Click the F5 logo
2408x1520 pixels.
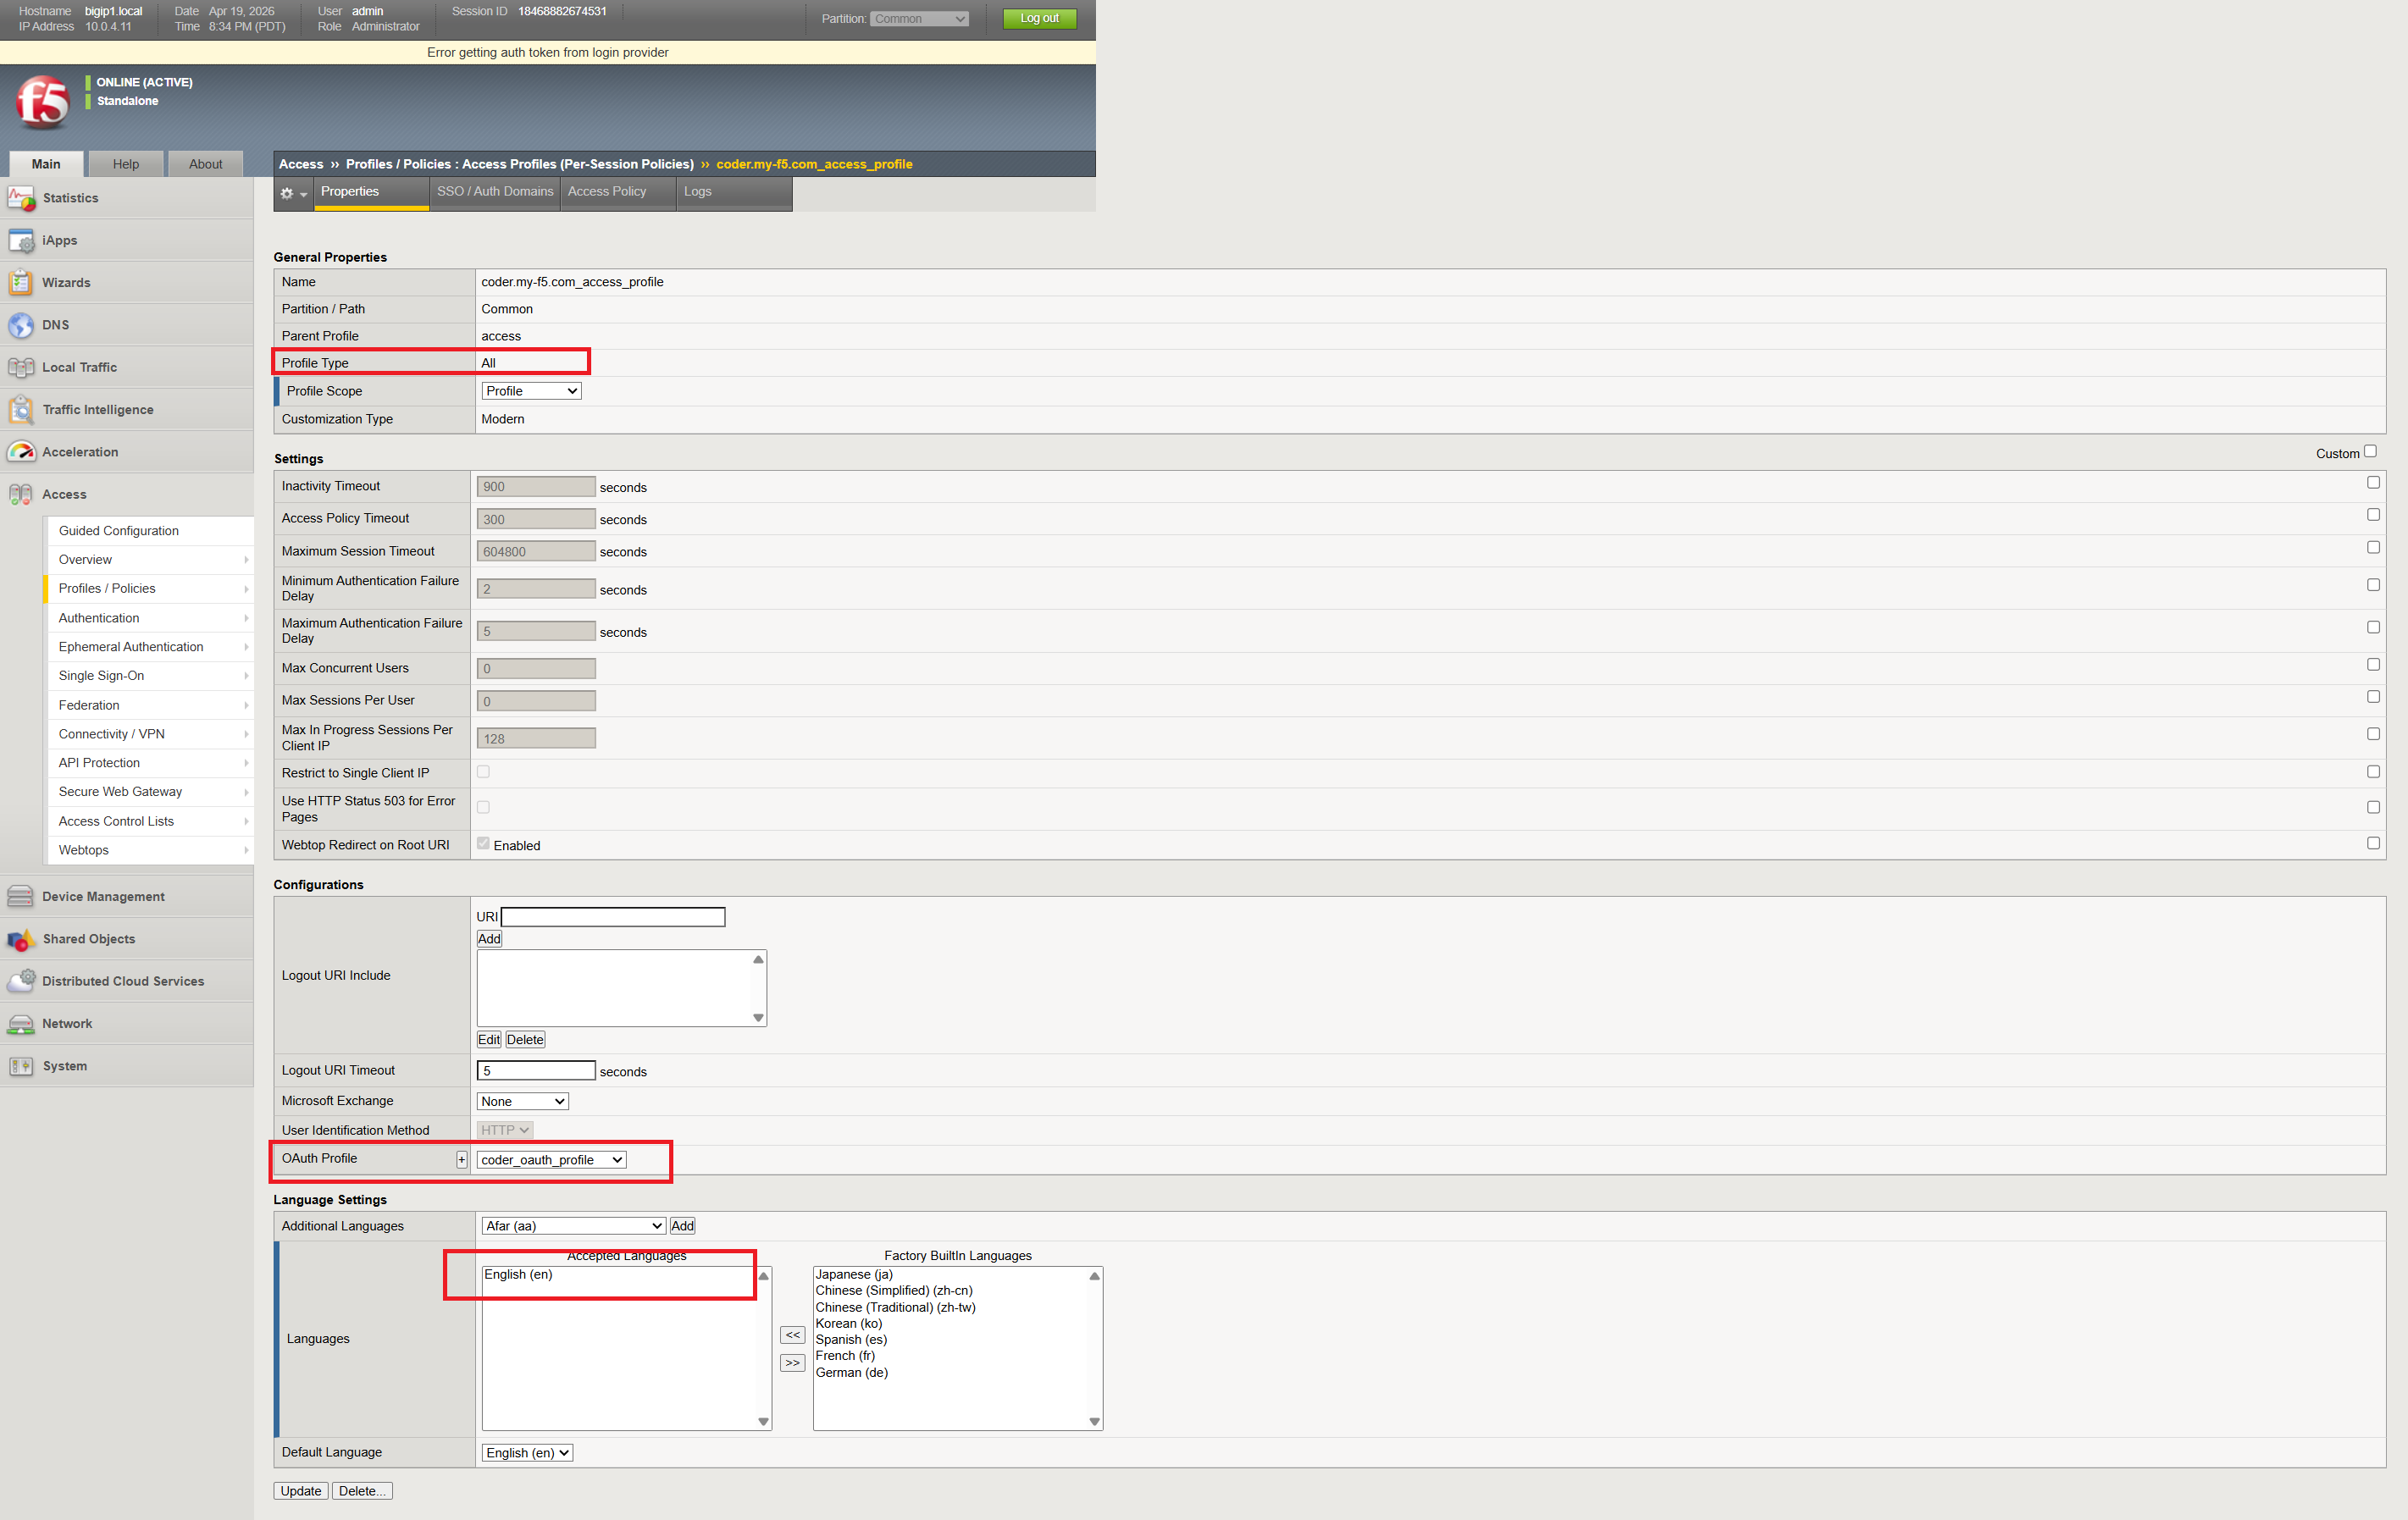(43, 103)
